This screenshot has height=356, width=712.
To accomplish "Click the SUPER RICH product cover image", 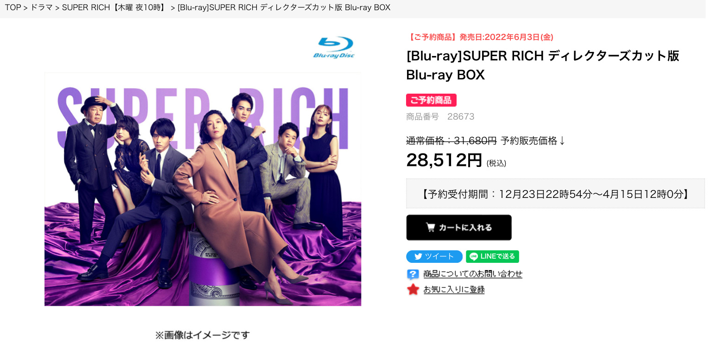I will (x=203, y=189).
